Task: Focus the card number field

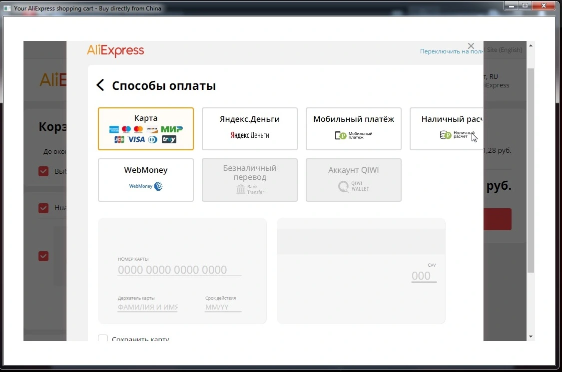Action: [179, 270]
